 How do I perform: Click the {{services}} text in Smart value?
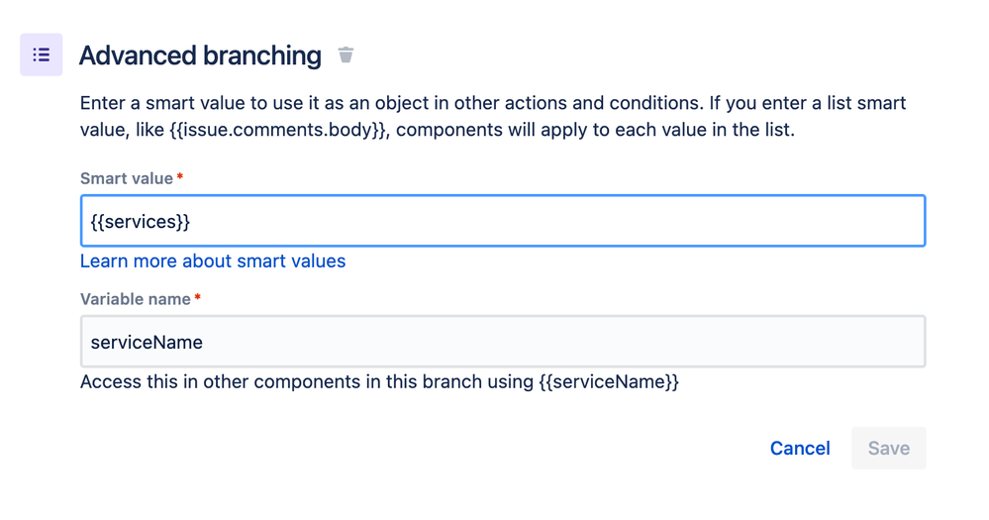point(140,222)
